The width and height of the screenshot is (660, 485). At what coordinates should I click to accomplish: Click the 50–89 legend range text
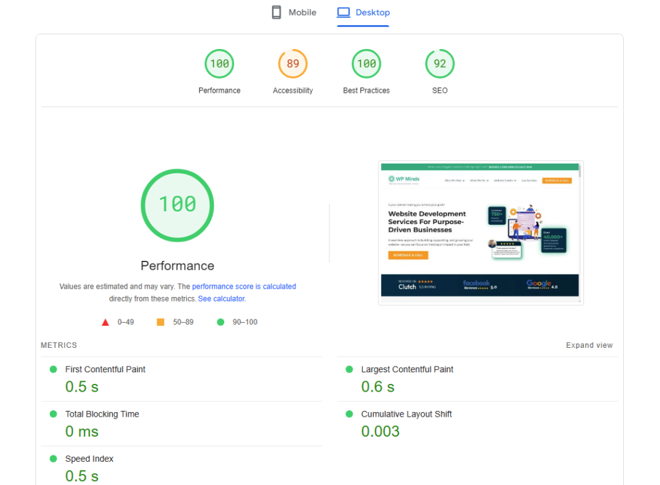click(x=183, y=322)
